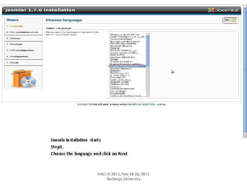
Task: Select step 4 Database
Action: pos(14,44)
